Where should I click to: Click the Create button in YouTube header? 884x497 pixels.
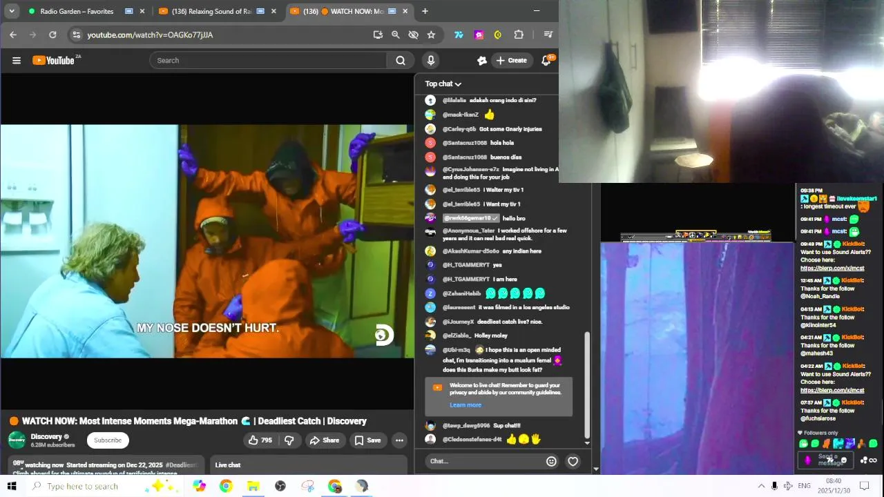(x=511, y=60)
